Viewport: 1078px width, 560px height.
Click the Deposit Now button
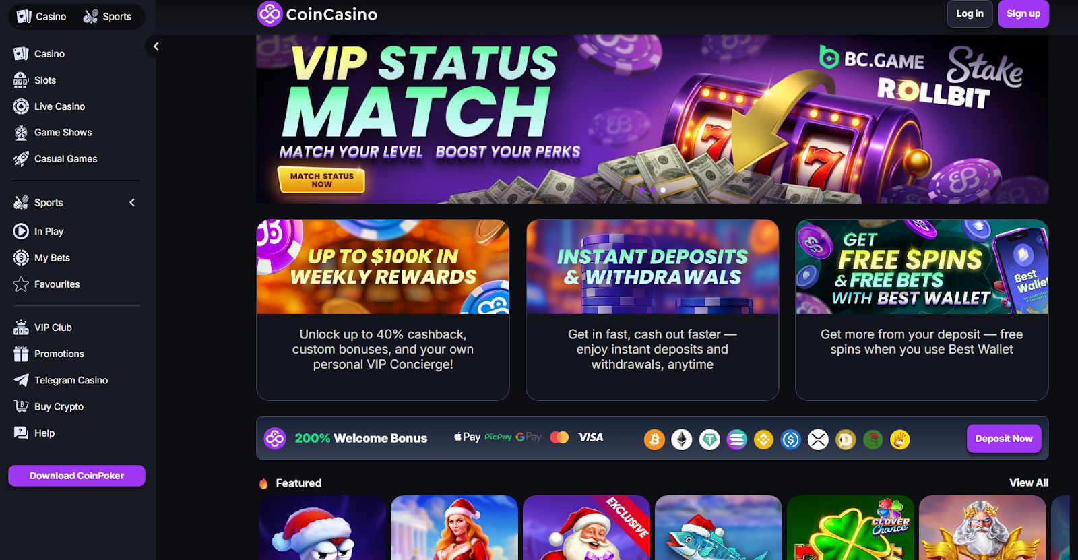pos(1004,439)
